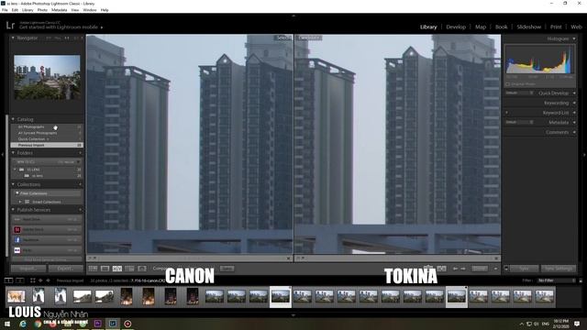
Task: Collapse the Folders panel
Action: point(13,153)
